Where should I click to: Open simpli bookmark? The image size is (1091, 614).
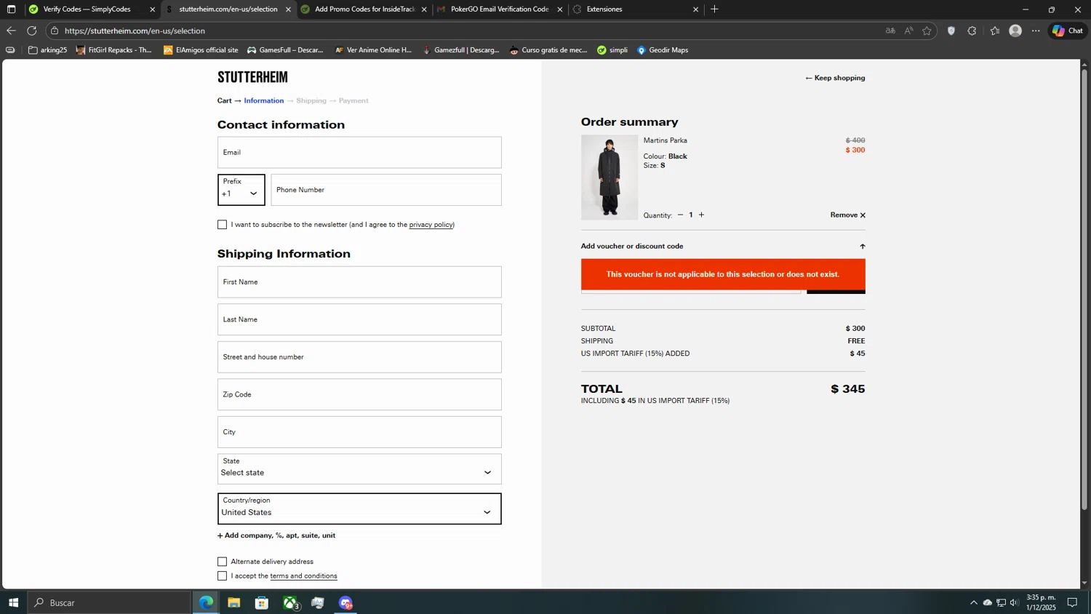point(612,50)
